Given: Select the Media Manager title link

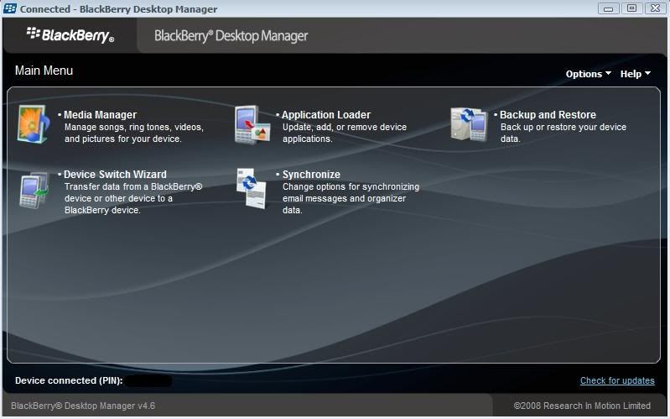Looking at the screenshot, I should (x=100, y=115).
